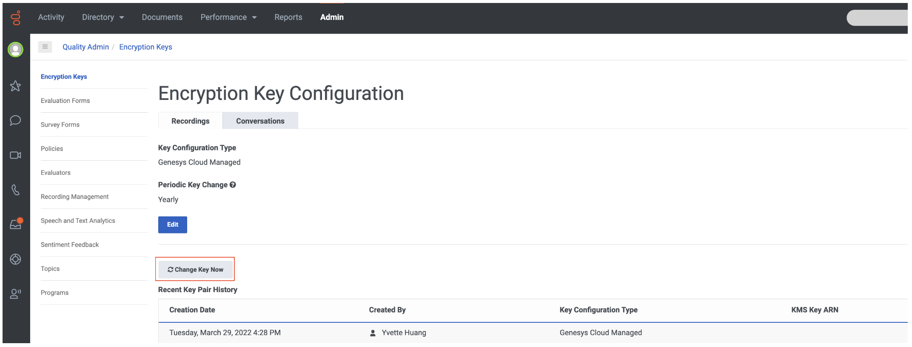This screenshot has height=347, width=912.
Task: Open the favorites star icon
Action: 16,86
